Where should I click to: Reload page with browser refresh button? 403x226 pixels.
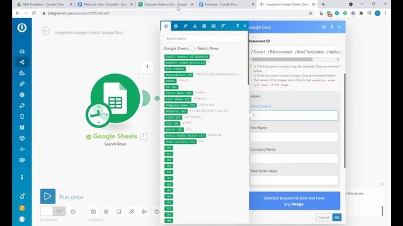[34, 13]
